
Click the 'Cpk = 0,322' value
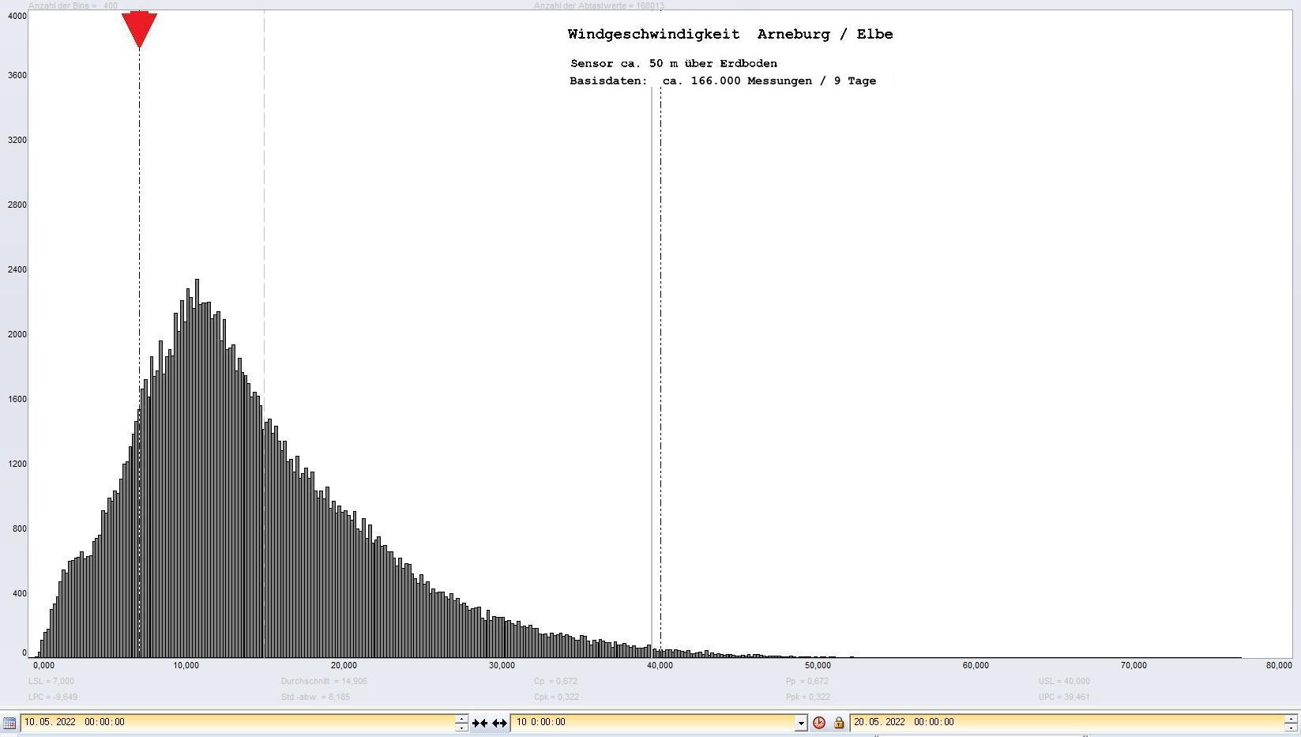(556, 697)
